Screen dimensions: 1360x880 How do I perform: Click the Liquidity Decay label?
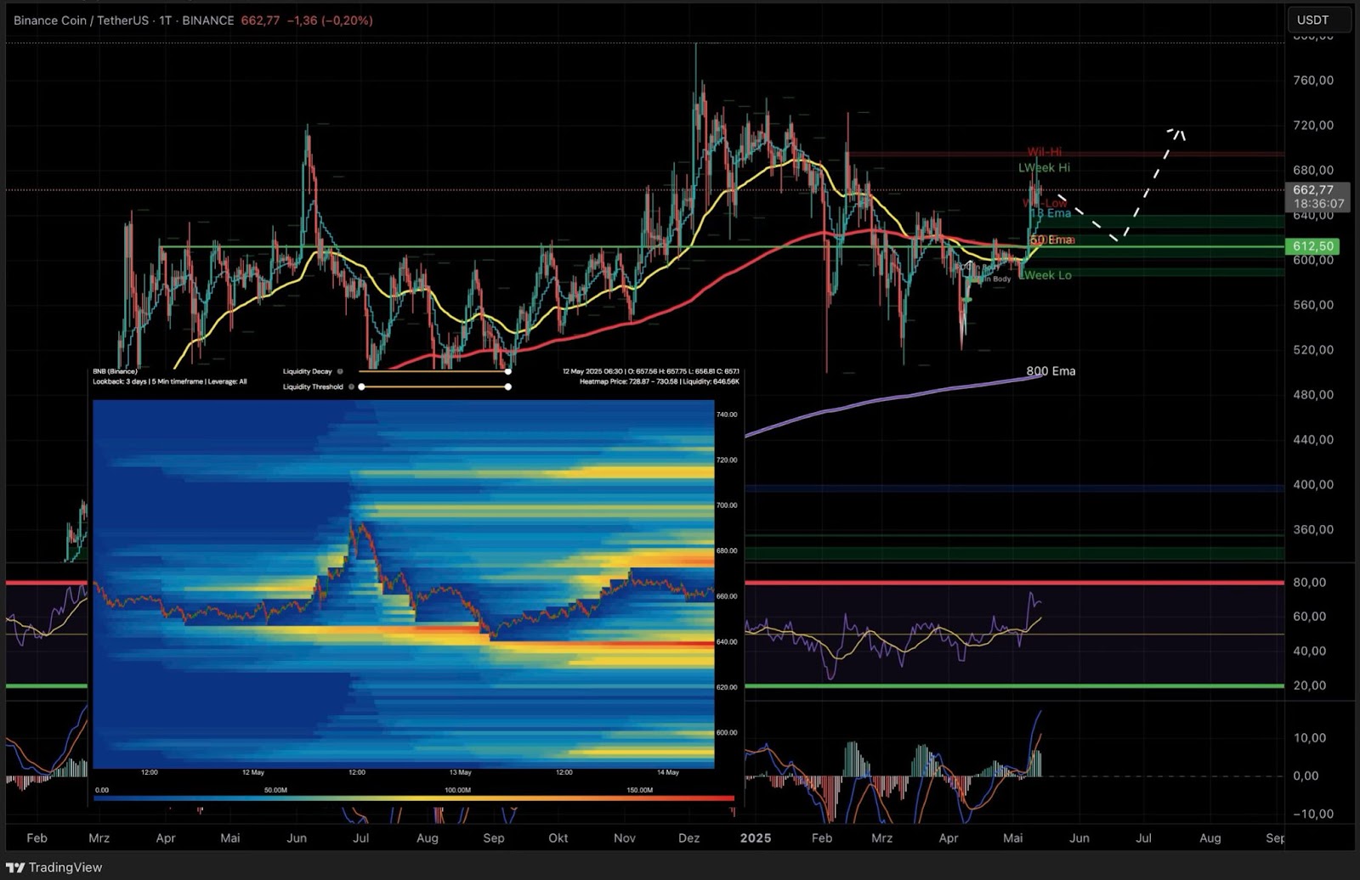[x=308, y=371]
